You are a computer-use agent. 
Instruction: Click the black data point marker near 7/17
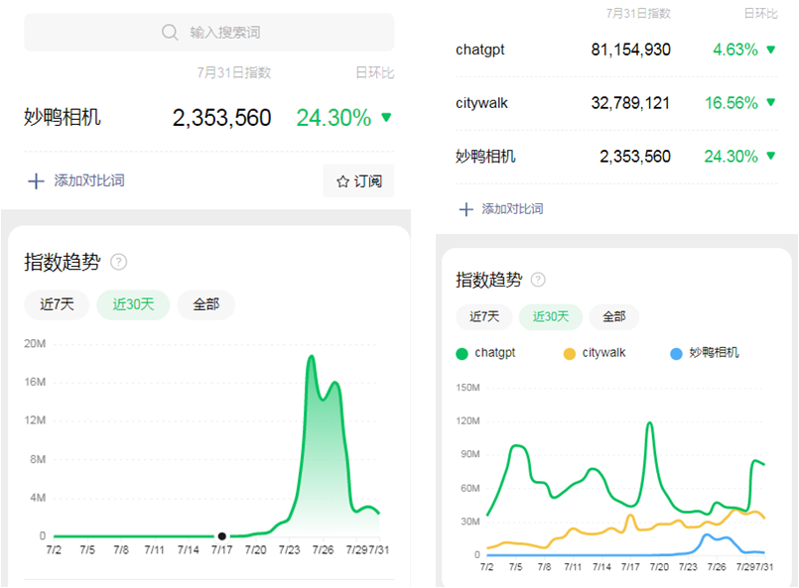(221, 535)
